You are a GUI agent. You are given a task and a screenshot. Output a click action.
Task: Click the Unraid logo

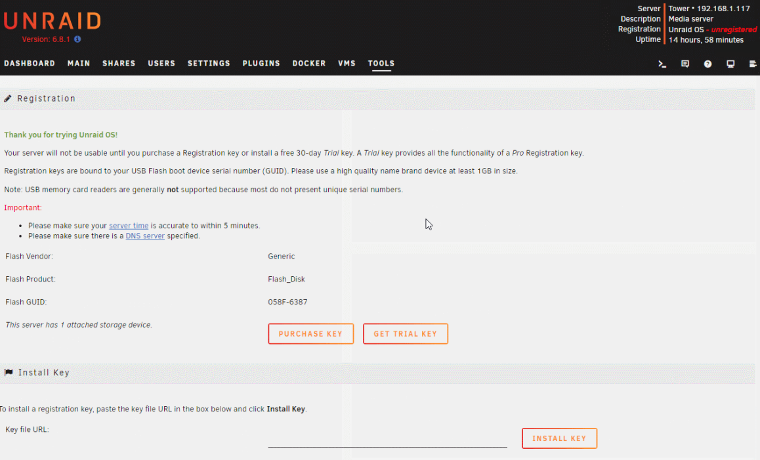point(53,21)
